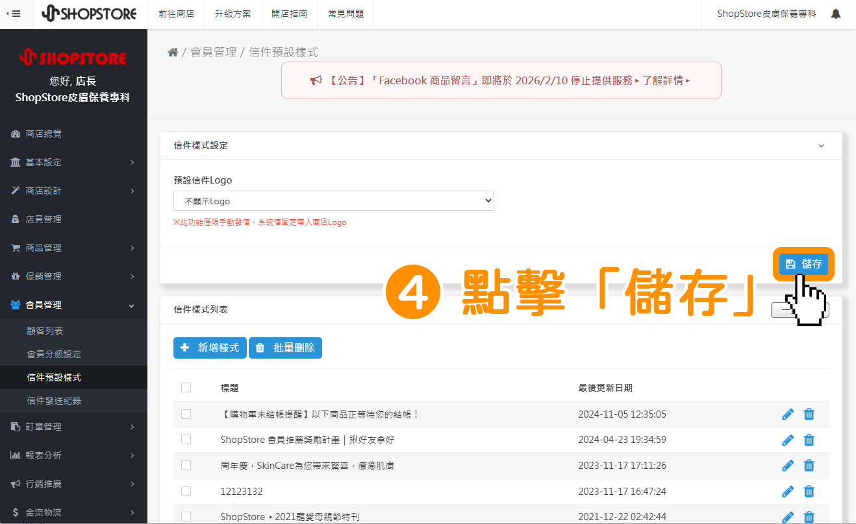Click the SHOPSTORE logo at the top left
This screenshot has width=856, height=524.
coord(90,13)
